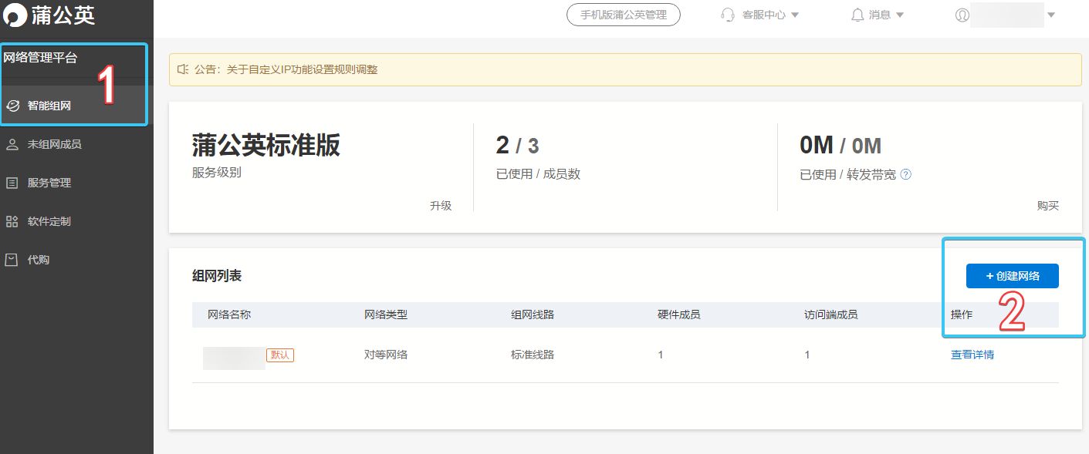
Task: Click the user avatar icon
Action: pos(962,15)
